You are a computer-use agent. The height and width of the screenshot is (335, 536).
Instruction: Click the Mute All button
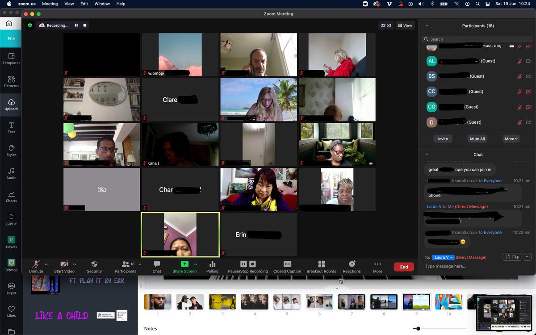(x=477, y=139)
